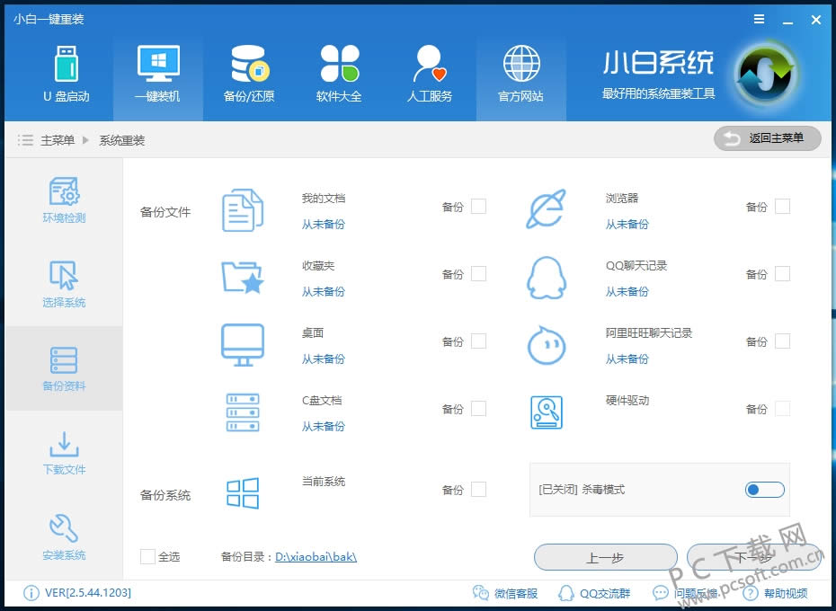This screenshot has height=611, width=836.
Task: Click the 备份系统 section label
Action: [x=165, y=495]
